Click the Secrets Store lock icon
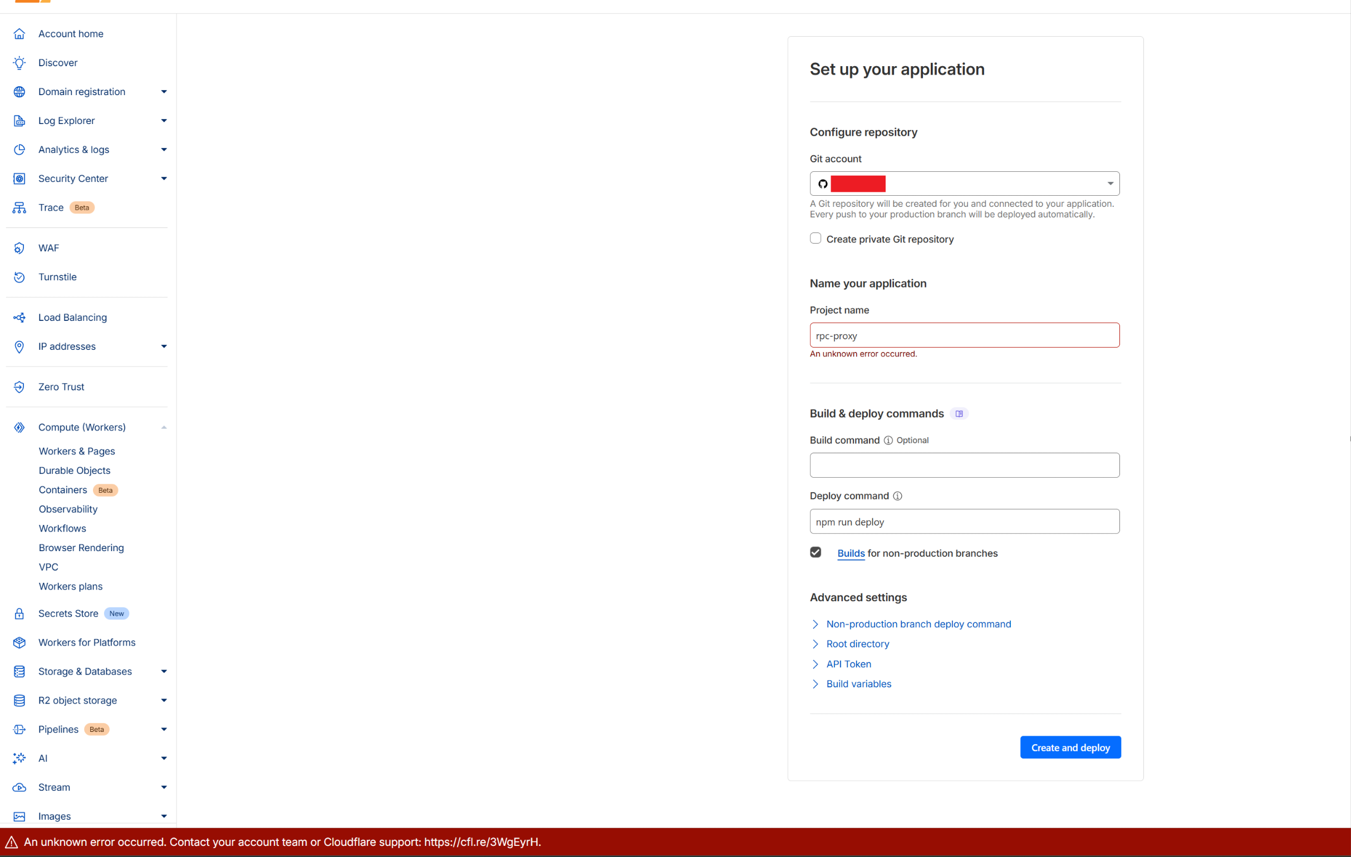 (19, 613)
